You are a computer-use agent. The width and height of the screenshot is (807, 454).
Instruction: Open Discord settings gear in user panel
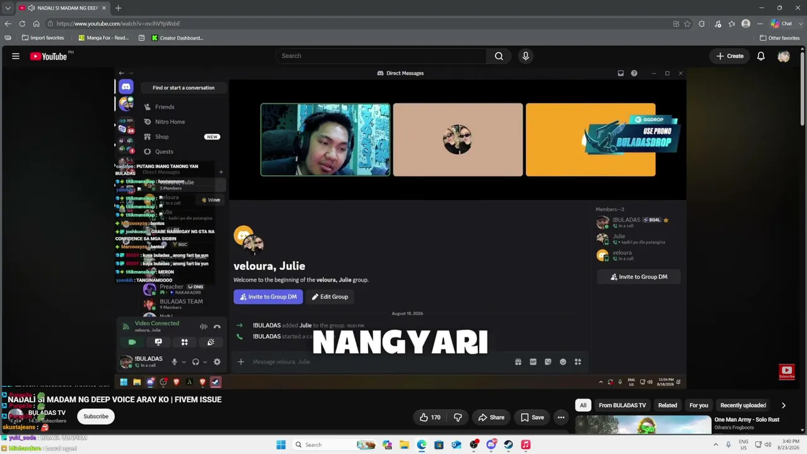[217, 362]
